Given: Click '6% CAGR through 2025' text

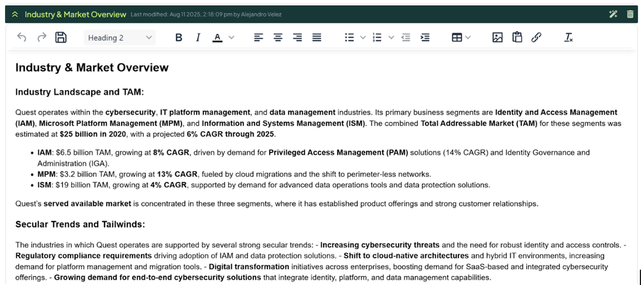Looking at the screenshot, I should 231,134.
